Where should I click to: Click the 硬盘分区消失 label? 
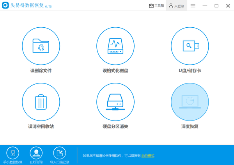pos(115,126)
